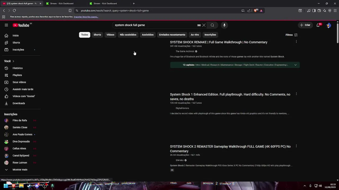
Task: Show hidden system tray icons
Action: tap(305, 186)
